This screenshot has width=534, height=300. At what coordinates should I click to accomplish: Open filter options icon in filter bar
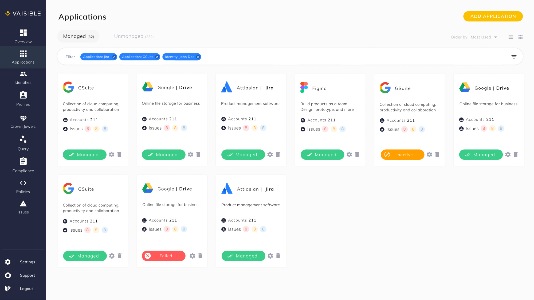pos(514,57)
